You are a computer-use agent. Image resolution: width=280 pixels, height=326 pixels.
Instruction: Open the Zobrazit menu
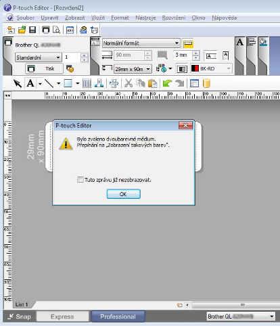(74, 18)
